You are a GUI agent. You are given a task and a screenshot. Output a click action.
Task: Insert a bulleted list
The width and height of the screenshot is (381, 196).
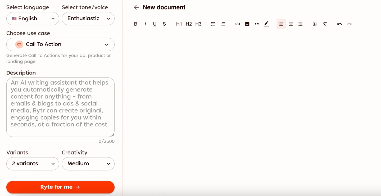point(213,24)
